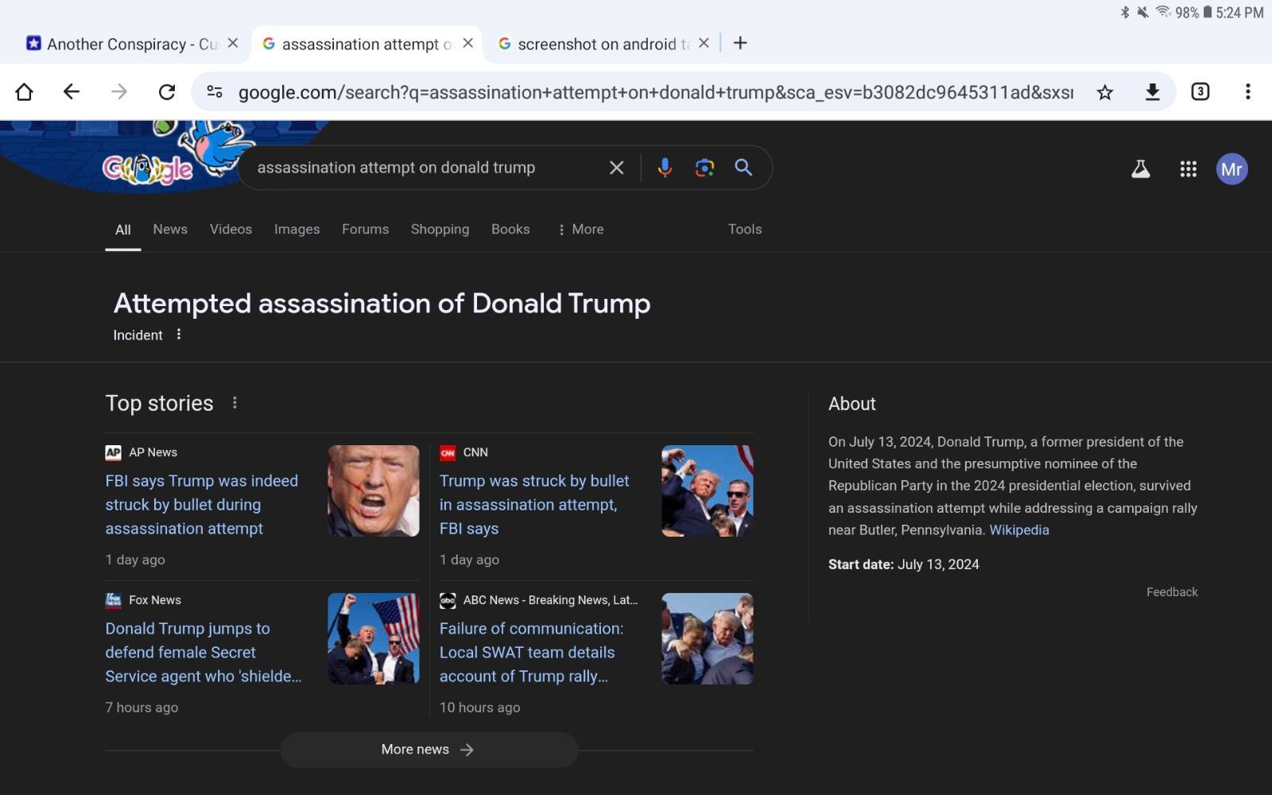Switch to the Images results tab

(297, 229)
